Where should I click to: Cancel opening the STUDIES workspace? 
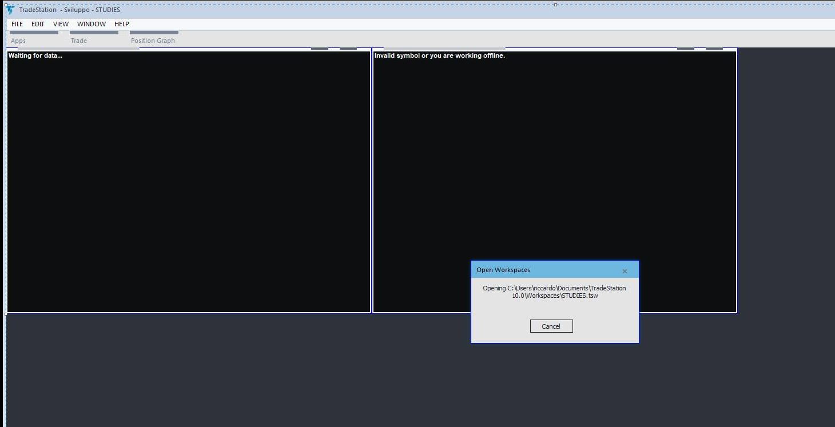point(551,326)
